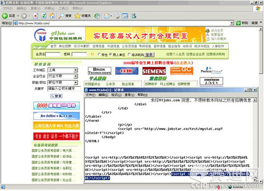Expand the 企业行业 dropdown

[x=76, y=76]
